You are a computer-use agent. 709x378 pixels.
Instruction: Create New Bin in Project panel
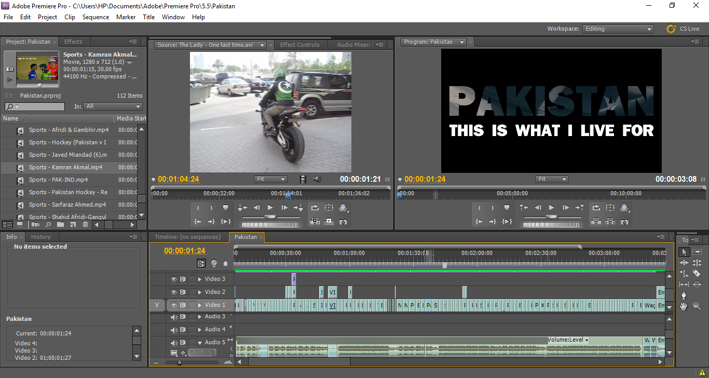point(60,224)
